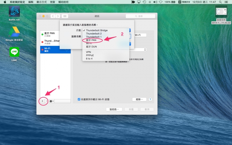Image resolution: width=232 pixels, height=145 pixels.
Task: Click the Bluetooth menu bar icon
Action: click(150, 2)
